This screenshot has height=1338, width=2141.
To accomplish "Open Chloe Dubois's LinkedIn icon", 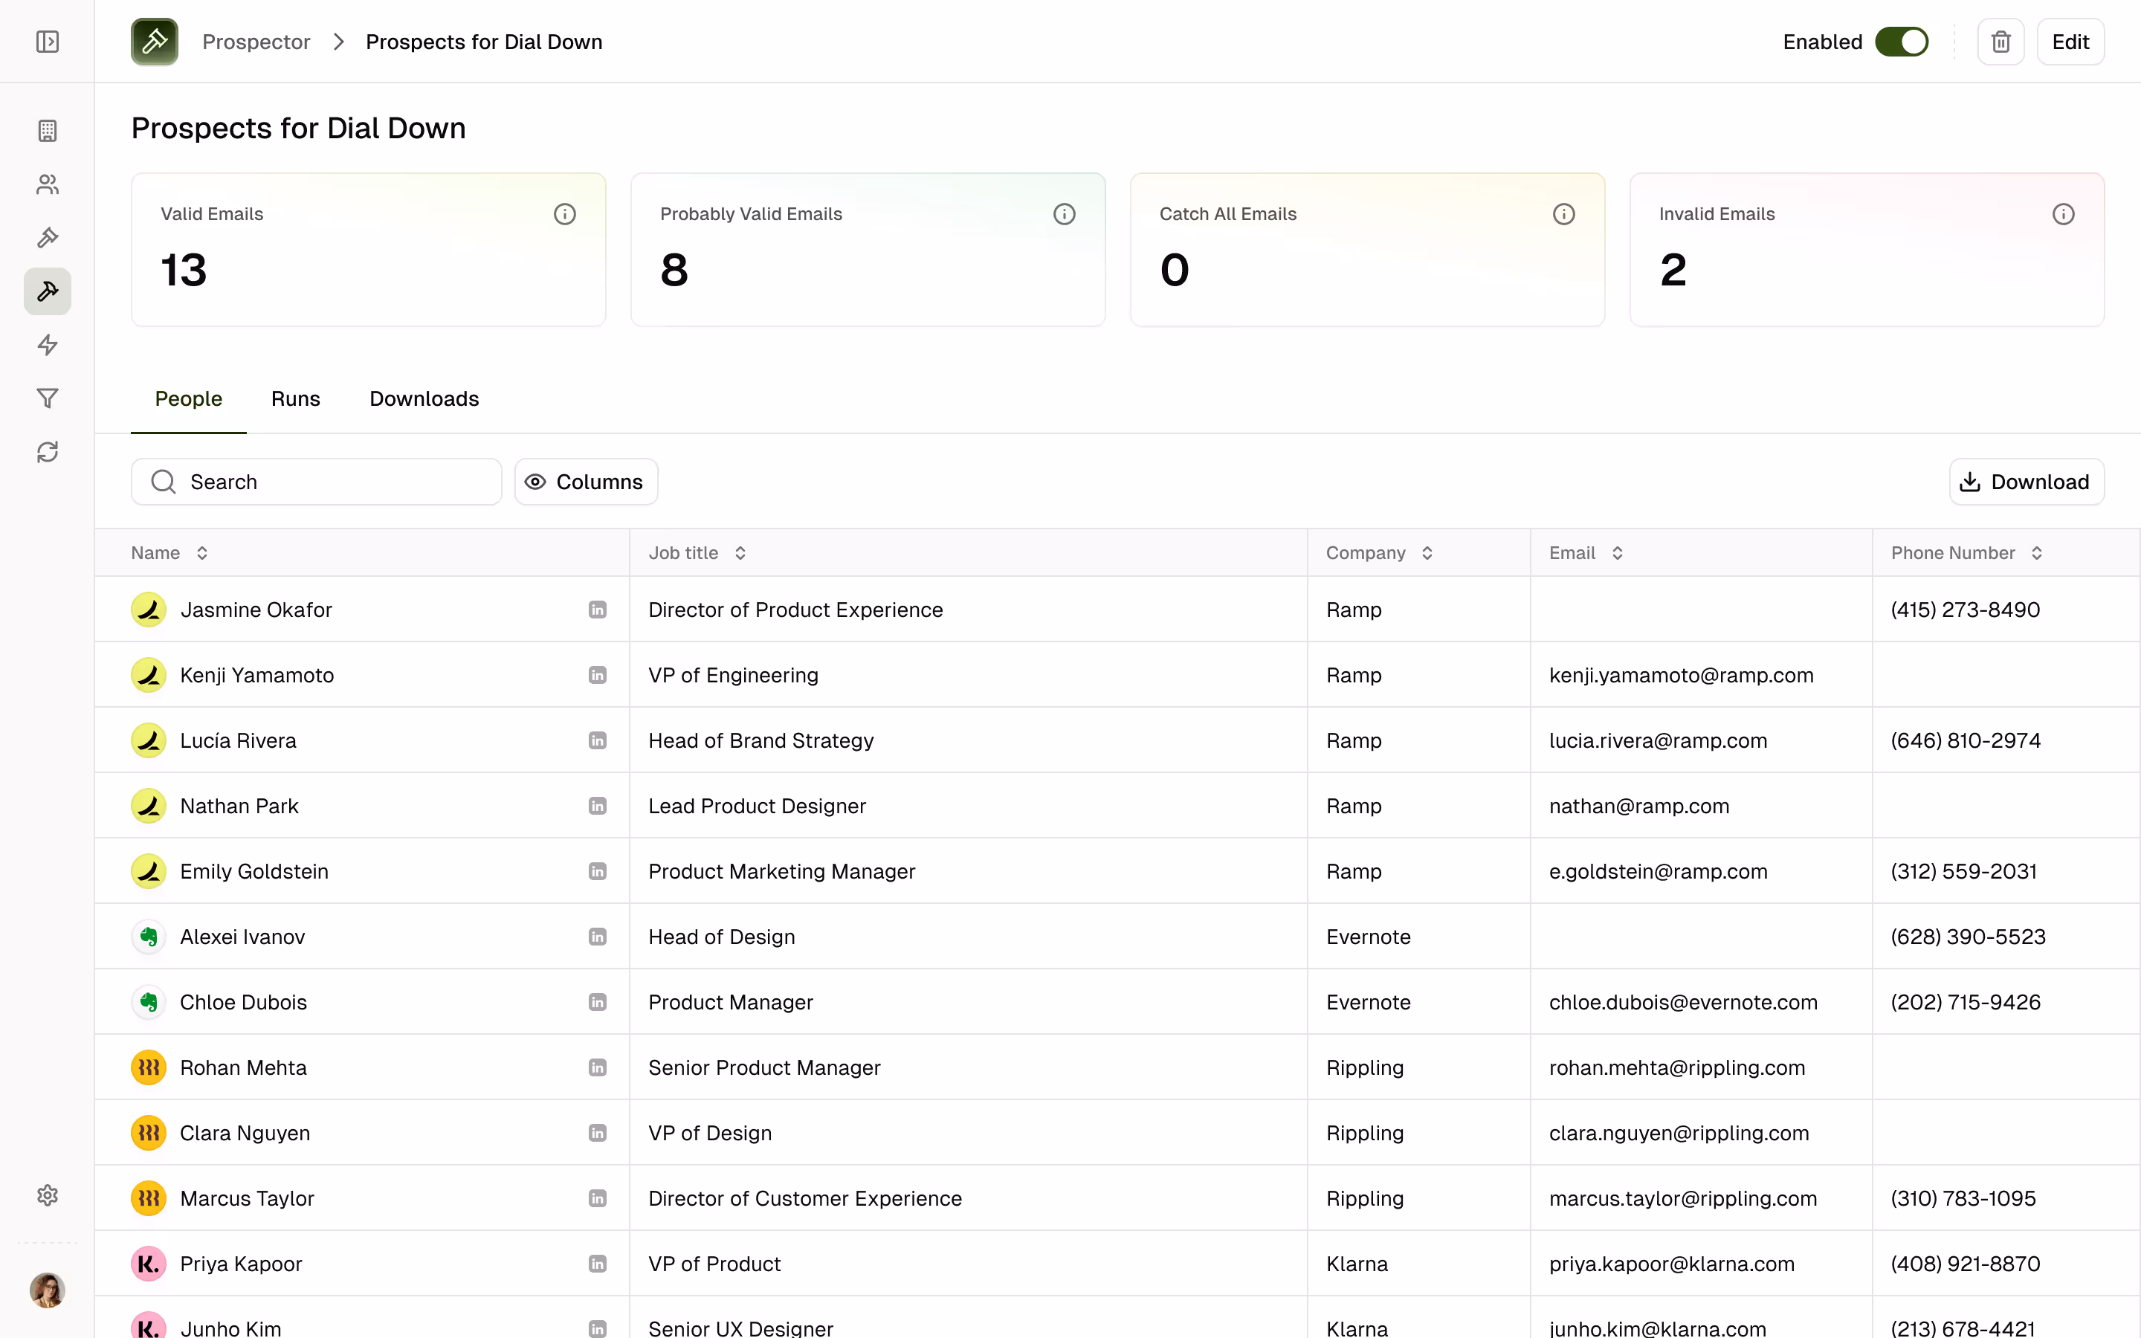I will tap(598, 1003).
